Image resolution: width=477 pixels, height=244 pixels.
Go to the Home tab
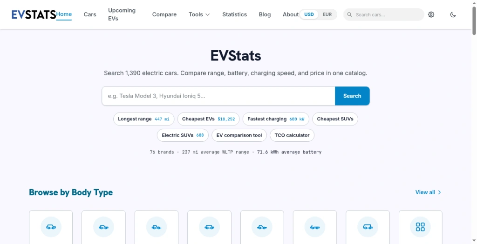(x=64, y=14)
